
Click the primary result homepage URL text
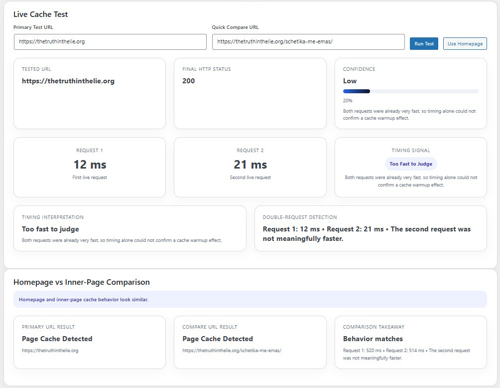50,351
